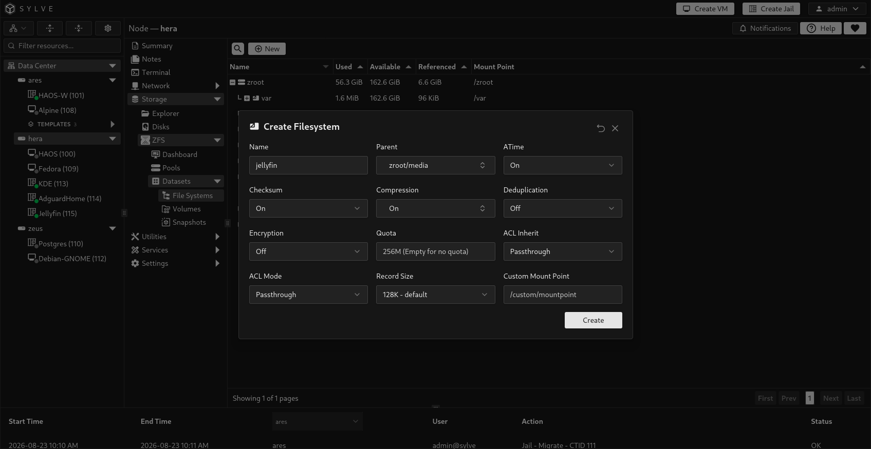871x449 pixels.
Task: Open the resource tree settings gear
Action: (x=108, y=28)
